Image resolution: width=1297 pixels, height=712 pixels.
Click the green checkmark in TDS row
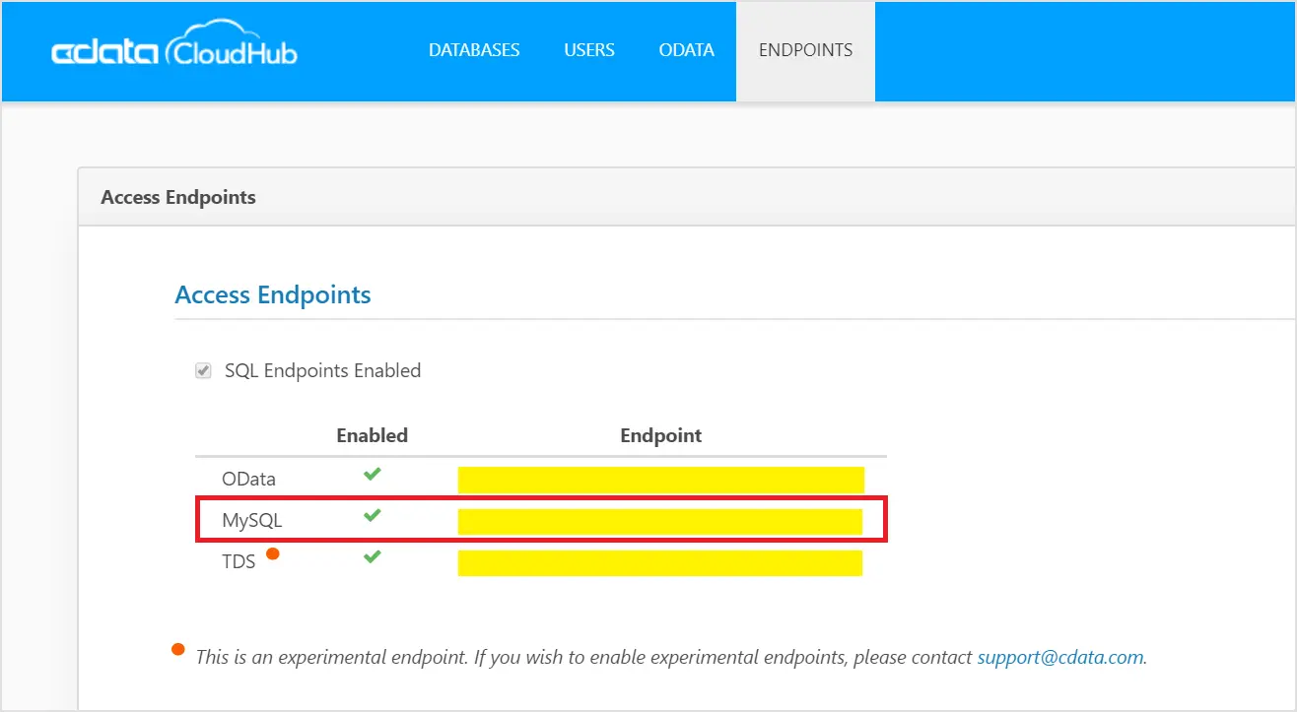(x=372, y=556)
